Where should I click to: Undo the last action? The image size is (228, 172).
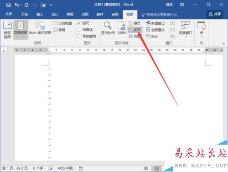click(17, 5)
